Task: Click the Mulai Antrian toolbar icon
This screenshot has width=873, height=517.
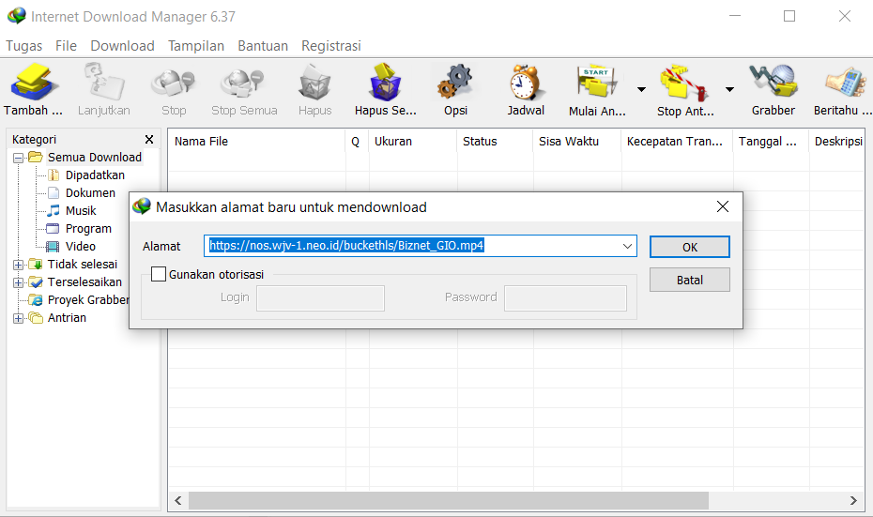Action: pyautogui.click(x=597, y=83)
